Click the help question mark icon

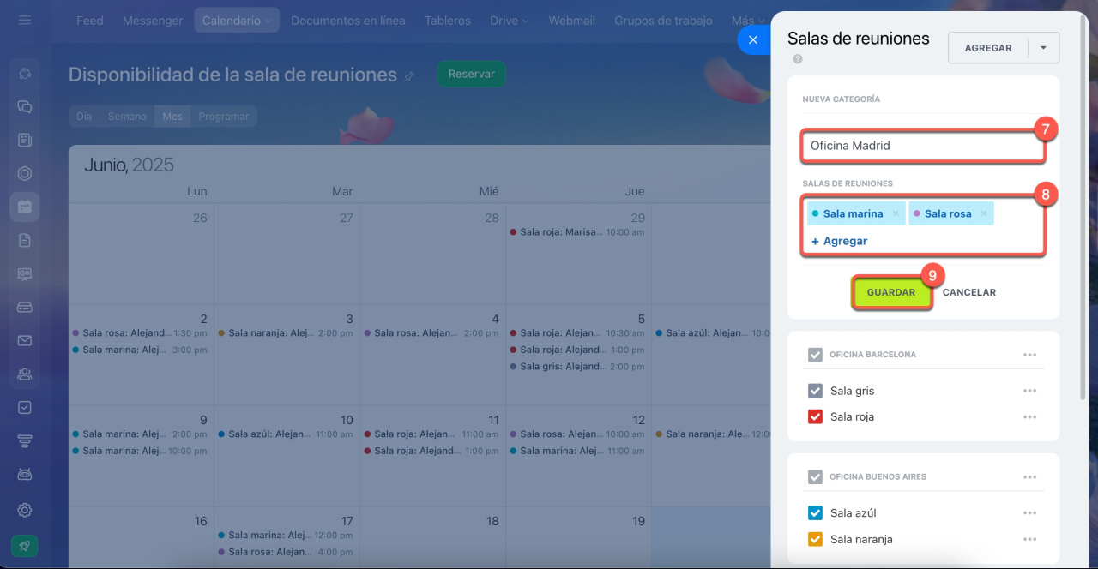tap(798, 59)
